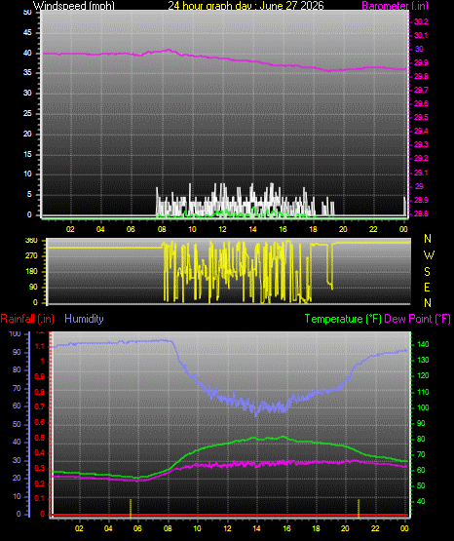The width and height of the screenshot is (454, 541).
Task: Click the barometer peak near hour 08
Action: 169,50
